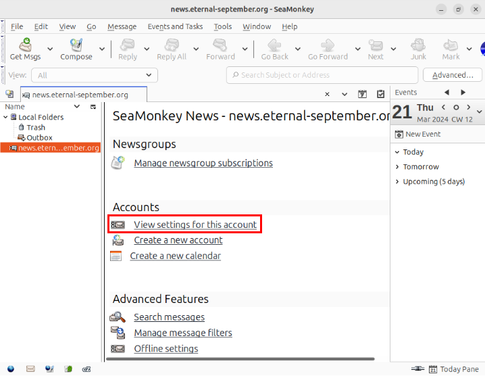The height and width of the screenshot is (376, 485).
Task: Open the list all tabs chevron
Action: (x=344, y=94)
